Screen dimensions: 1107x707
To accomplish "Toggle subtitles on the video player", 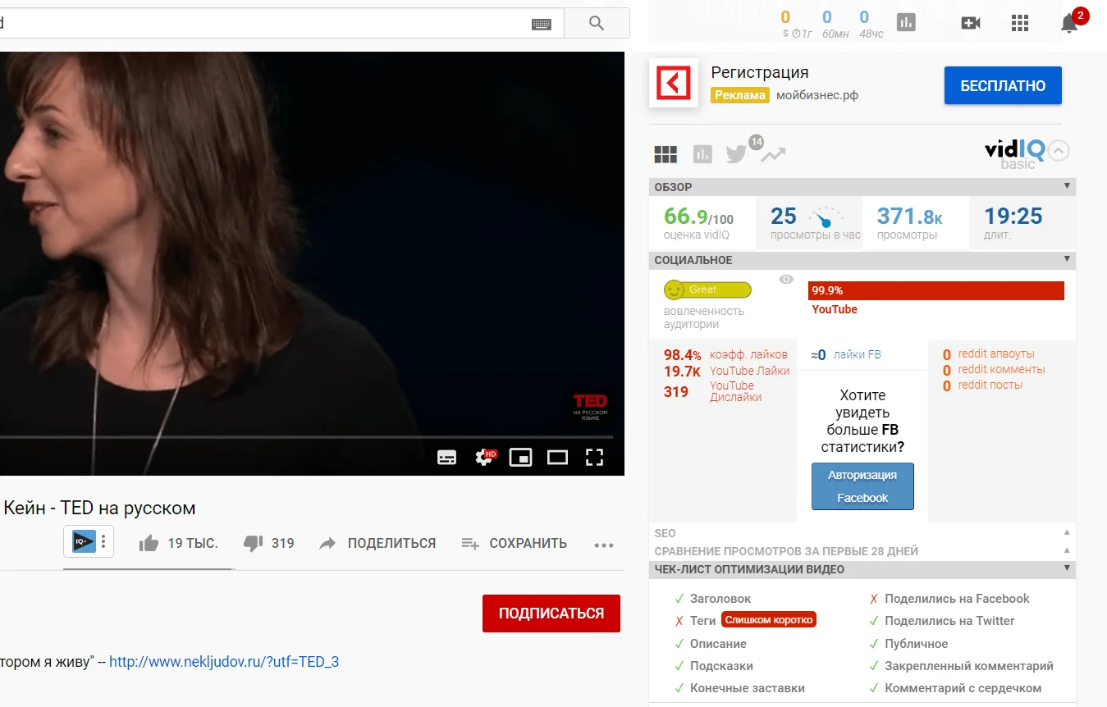I will click(447, 457).
